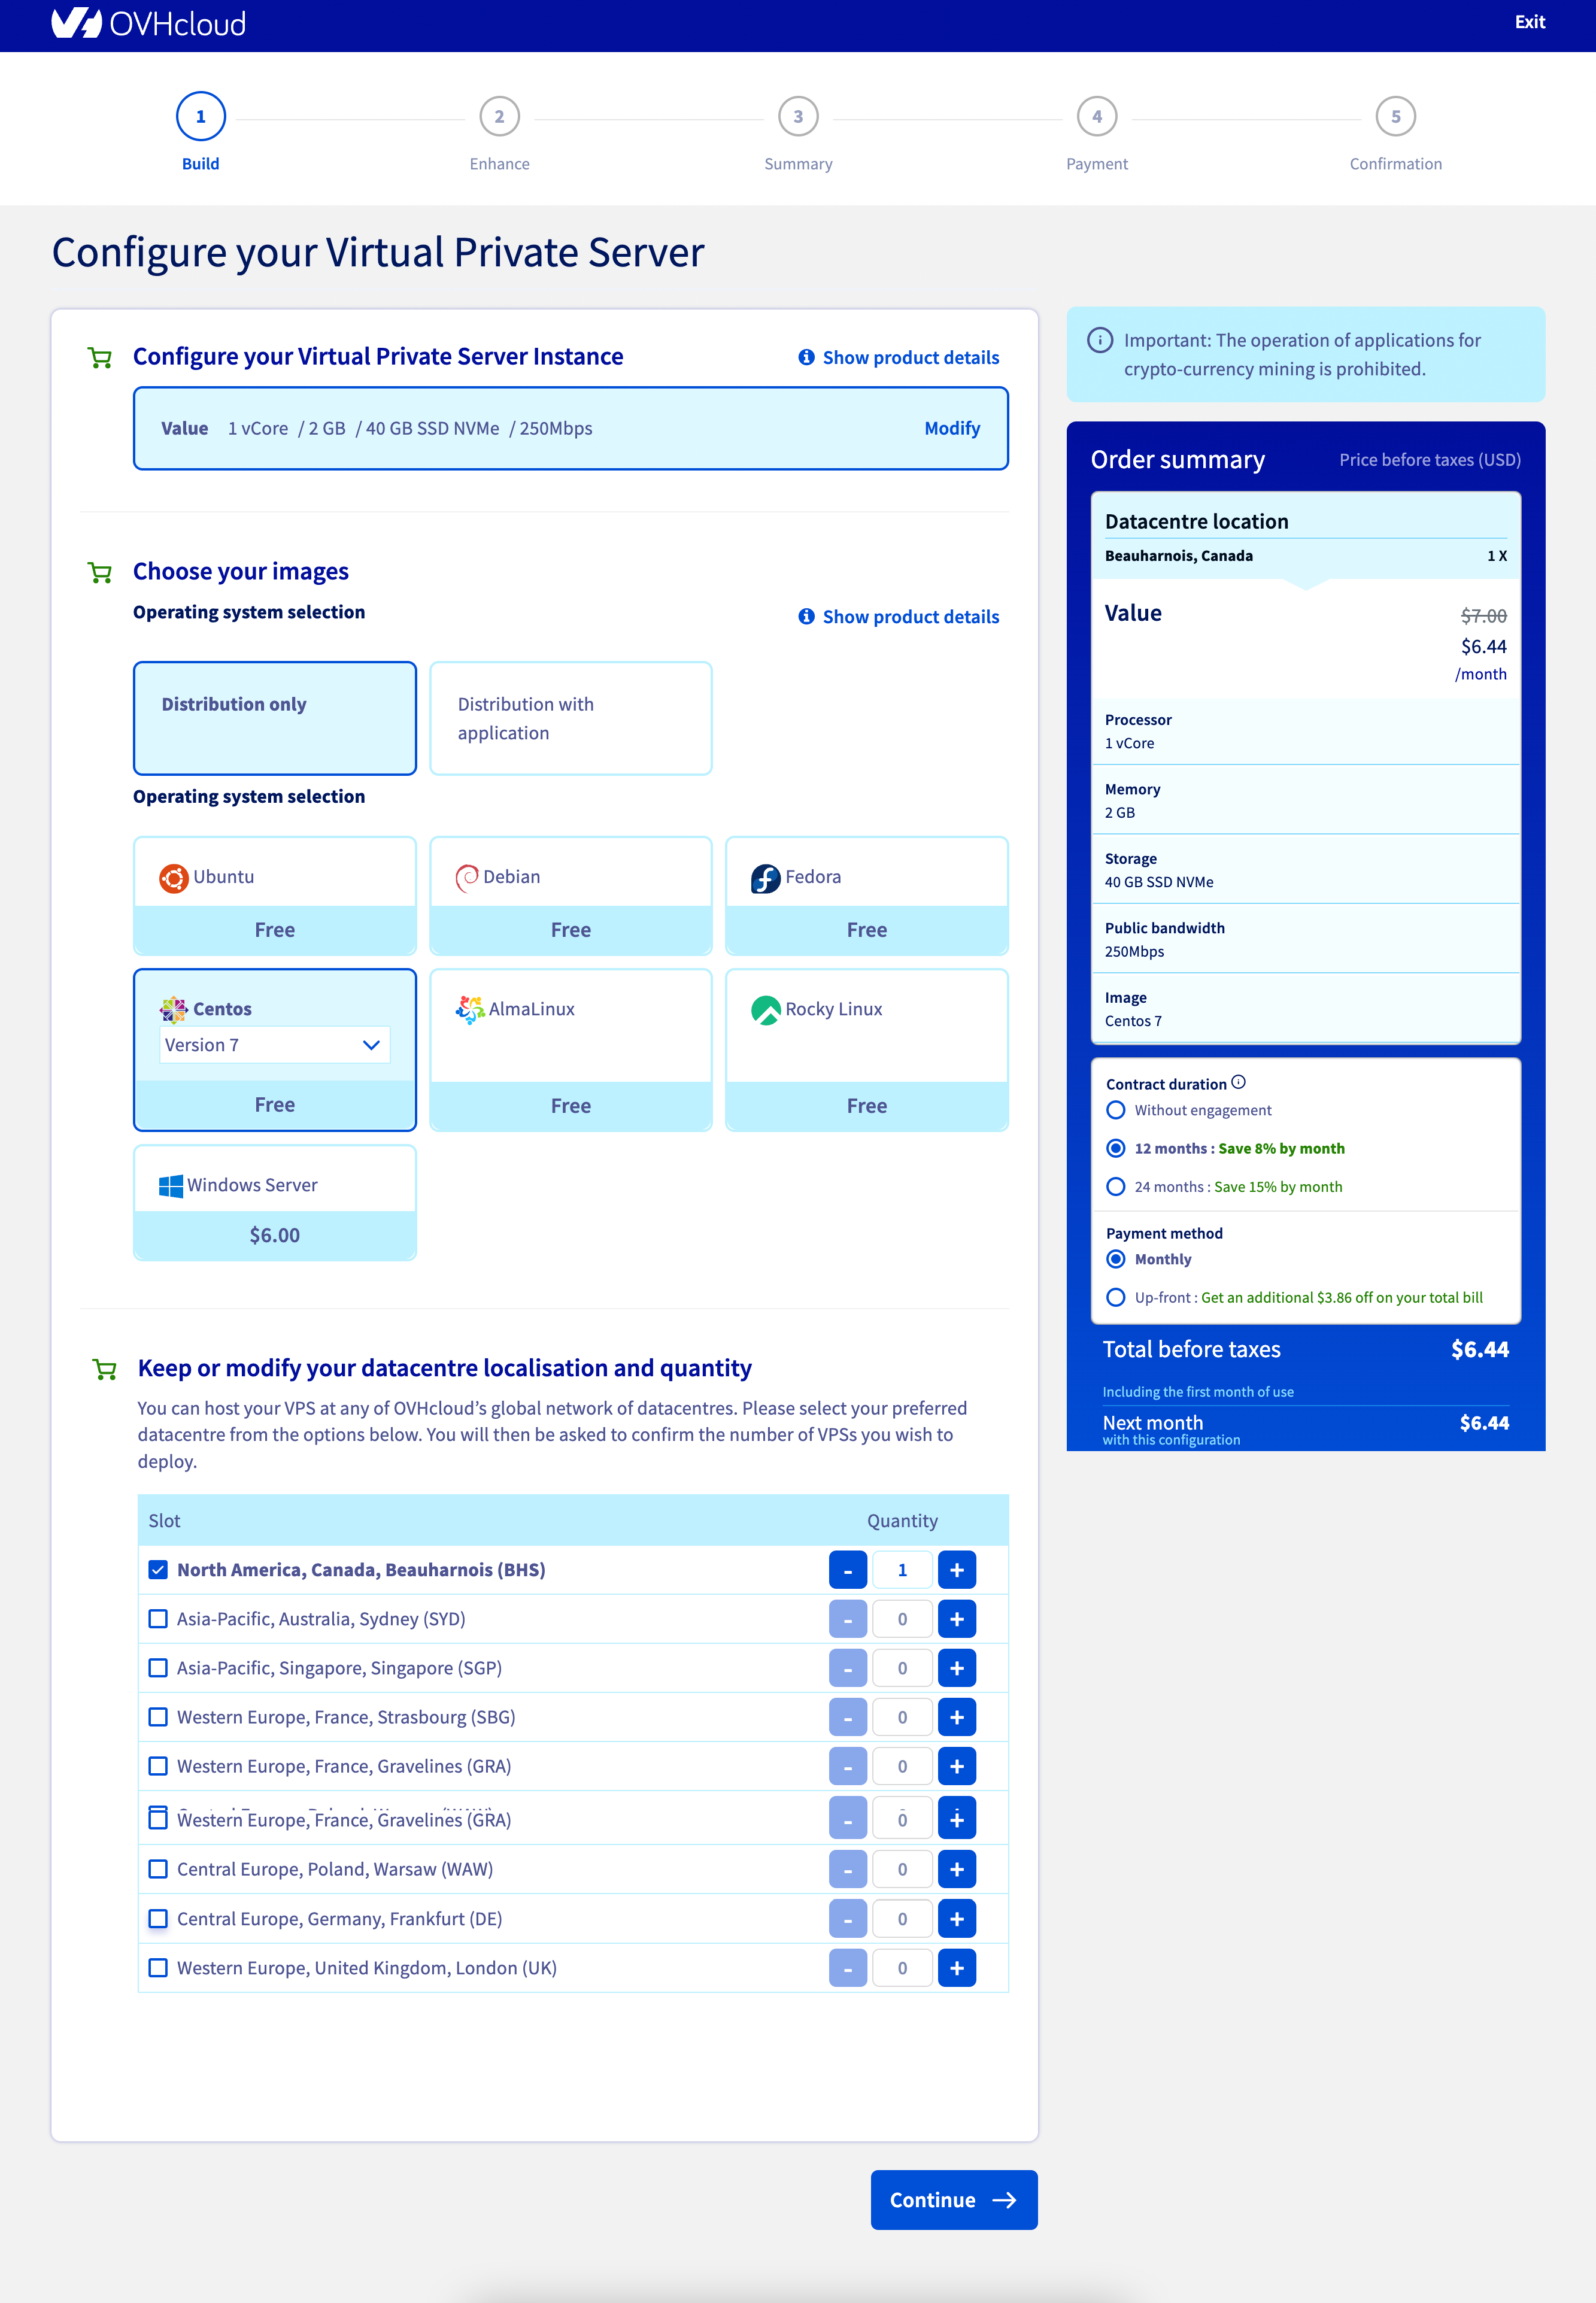Check the Warsaw (WAW) datacentre checkbox
1596x2303 pixels.
pos(158,1868)
